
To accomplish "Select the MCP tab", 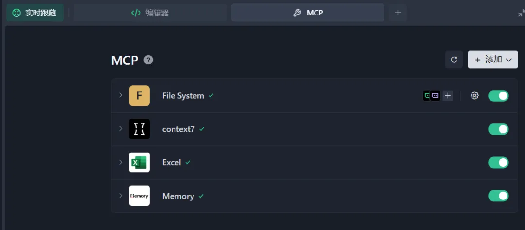I will (x=308, y=13).
